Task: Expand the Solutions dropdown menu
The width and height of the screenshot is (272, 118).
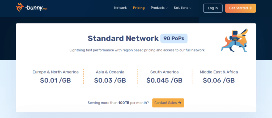Action: pos(181,8)
